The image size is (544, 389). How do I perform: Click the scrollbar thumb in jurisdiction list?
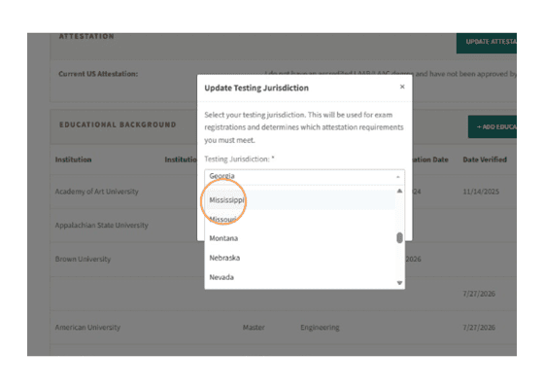click(x=399, y=238)
